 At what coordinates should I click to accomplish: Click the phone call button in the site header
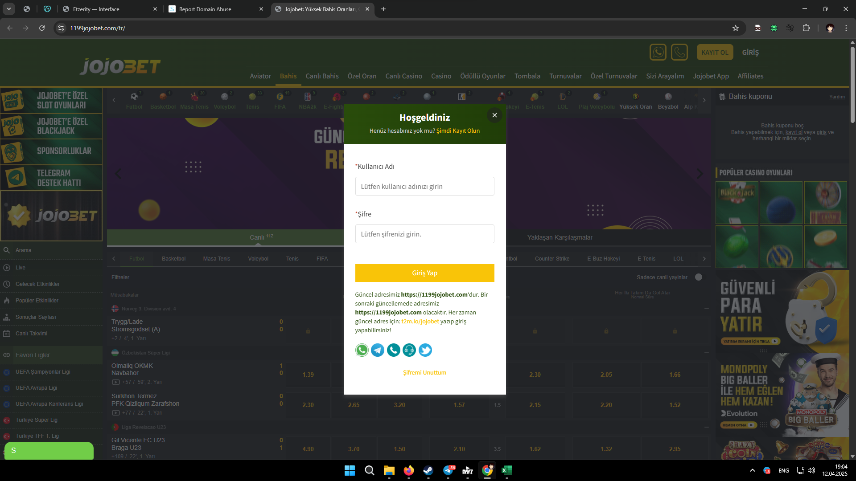(x=679, y=52)
